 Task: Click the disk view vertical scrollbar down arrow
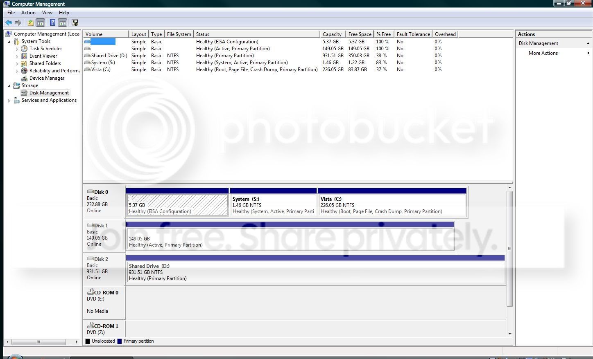coord(510,334)
